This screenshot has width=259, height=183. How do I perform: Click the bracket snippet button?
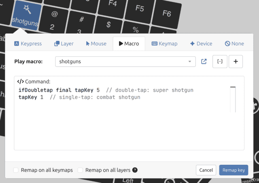(x=220, y=62)
